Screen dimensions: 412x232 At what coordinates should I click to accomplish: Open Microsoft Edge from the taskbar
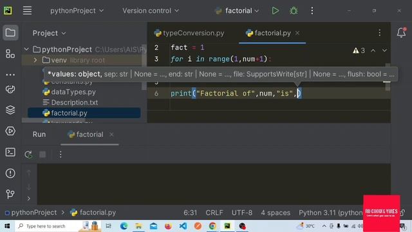click(x=124, y=226)
